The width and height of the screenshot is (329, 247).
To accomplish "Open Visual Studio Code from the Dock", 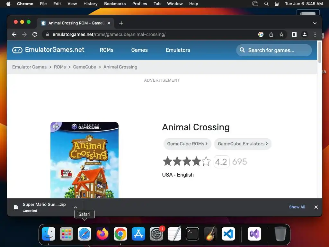I will (x=228, y=234).
